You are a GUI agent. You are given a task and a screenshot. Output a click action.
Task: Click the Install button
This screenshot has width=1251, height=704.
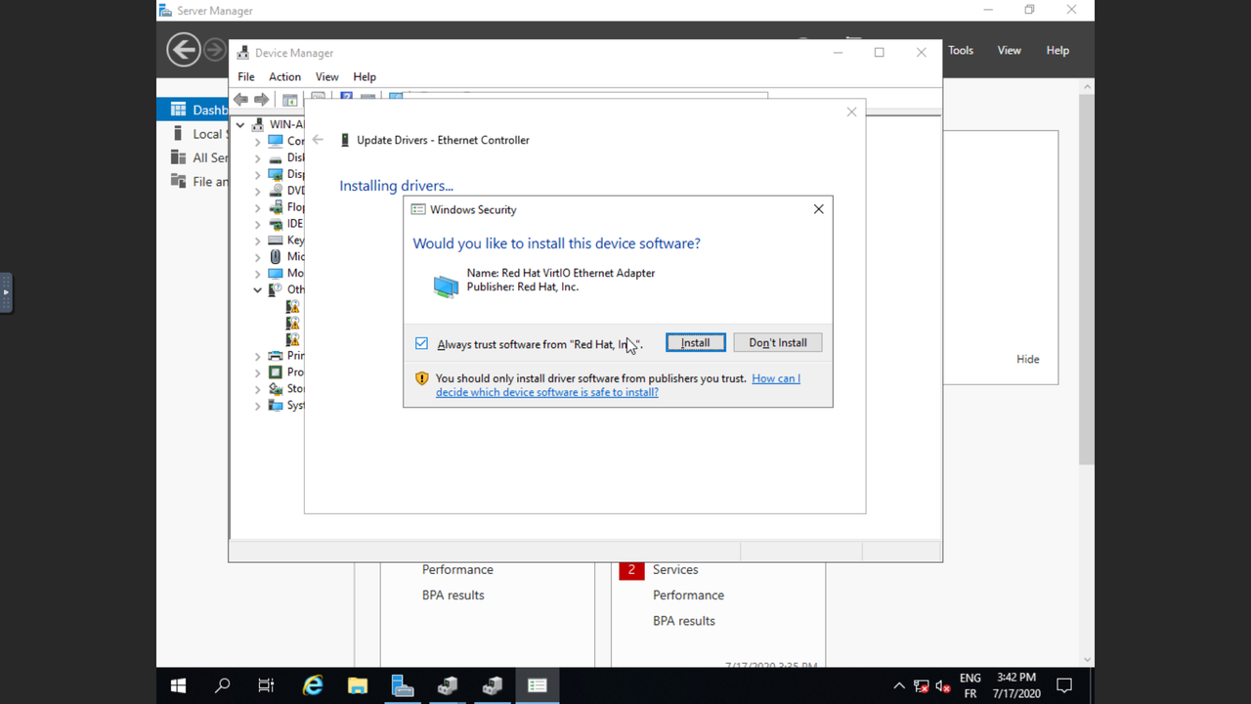point(696,342)
